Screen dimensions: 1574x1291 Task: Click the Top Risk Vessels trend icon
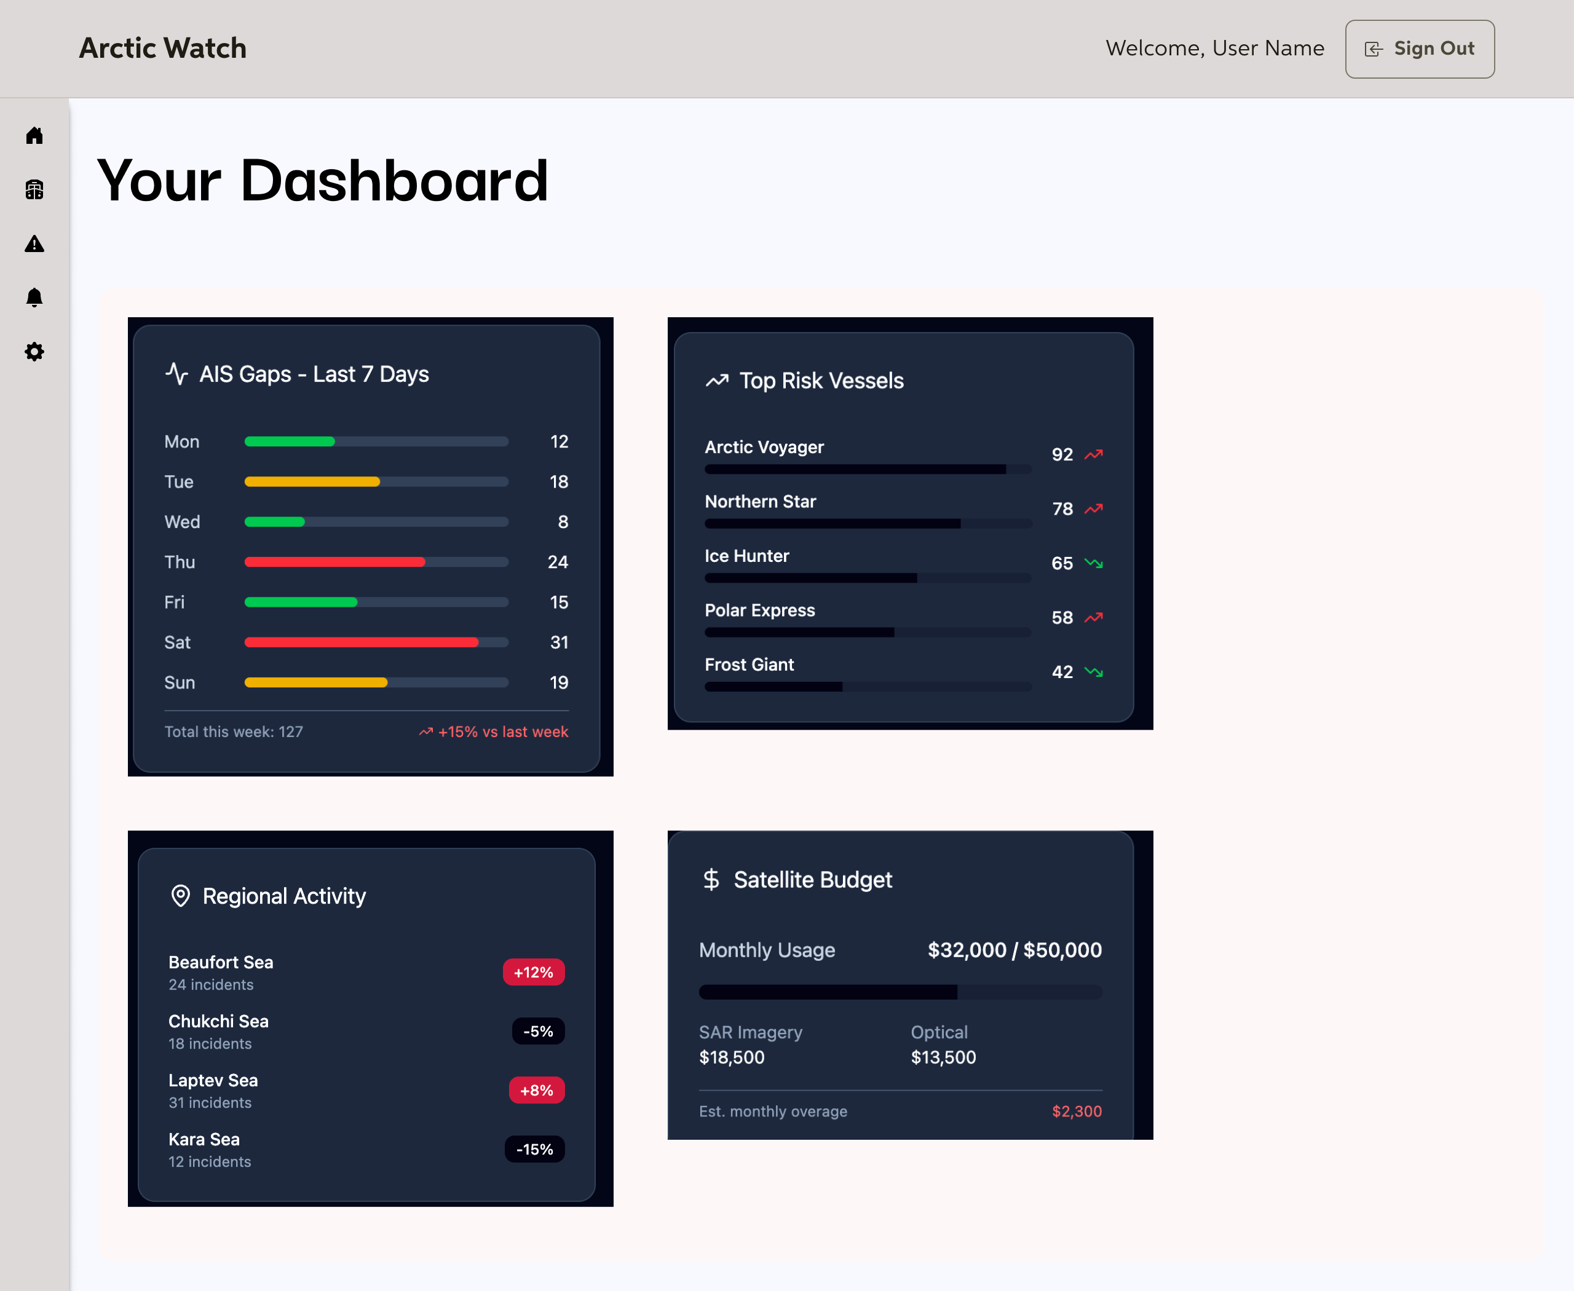(x=716, y=381)
